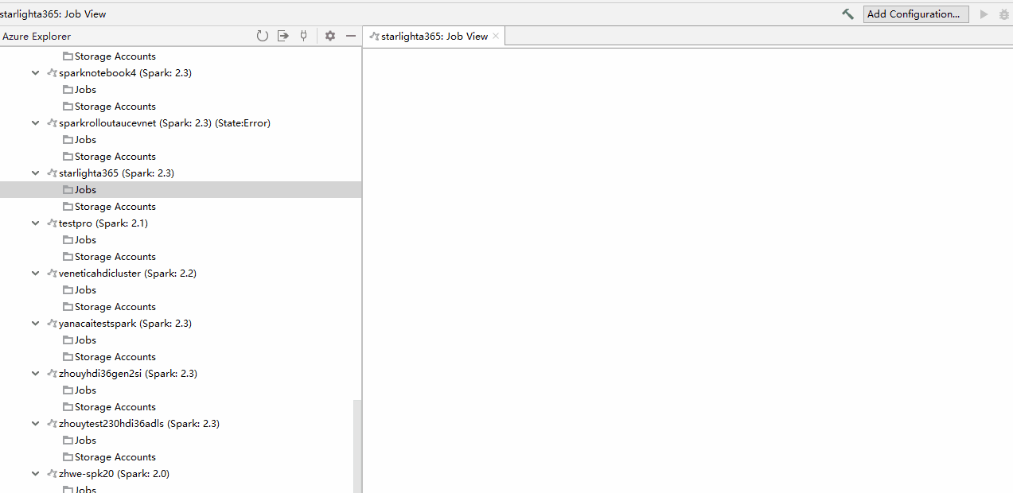Hide the Azure Explorer panel
The height and width of the screenshot is (493, 1013).
click(x=351, y=35)
